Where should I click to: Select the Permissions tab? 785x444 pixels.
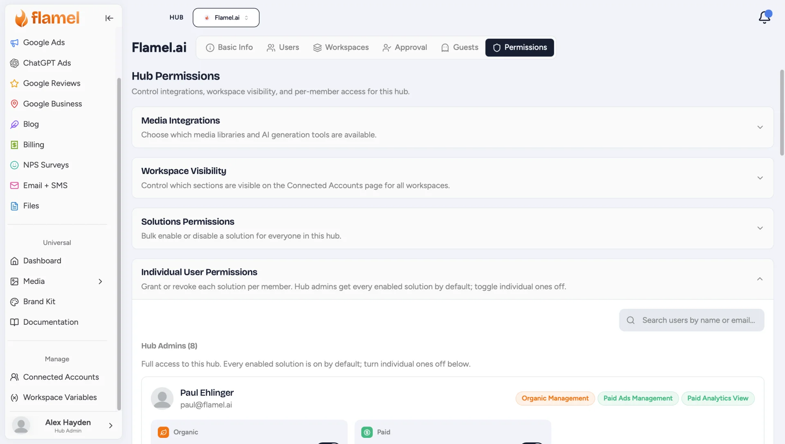click(x=520, y=47)
